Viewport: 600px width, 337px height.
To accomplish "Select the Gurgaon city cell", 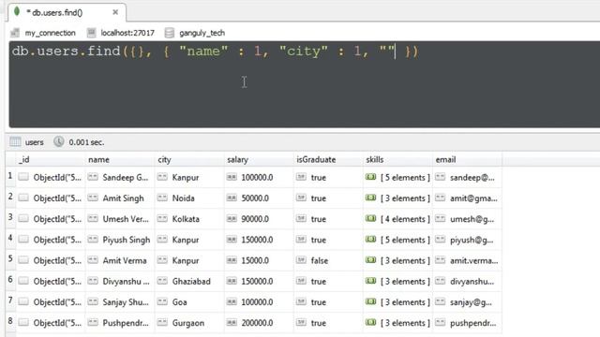I will pyautogui.click(x=189, y=323).
